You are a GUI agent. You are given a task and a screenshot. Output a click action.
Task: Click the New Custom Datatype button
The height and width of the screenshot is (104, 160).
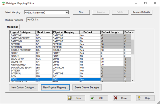click(24, 87)
